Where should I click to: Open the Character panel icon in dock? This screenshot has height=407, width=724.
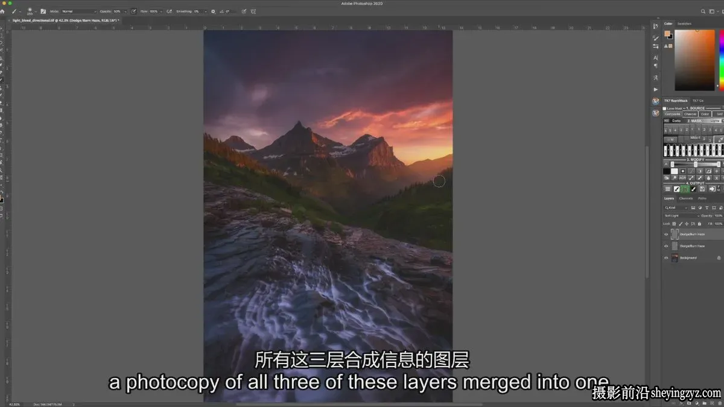[656, 57]
